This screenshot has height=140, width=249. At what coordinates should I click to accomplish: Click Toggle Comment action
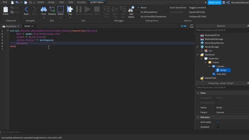[197, 8]
